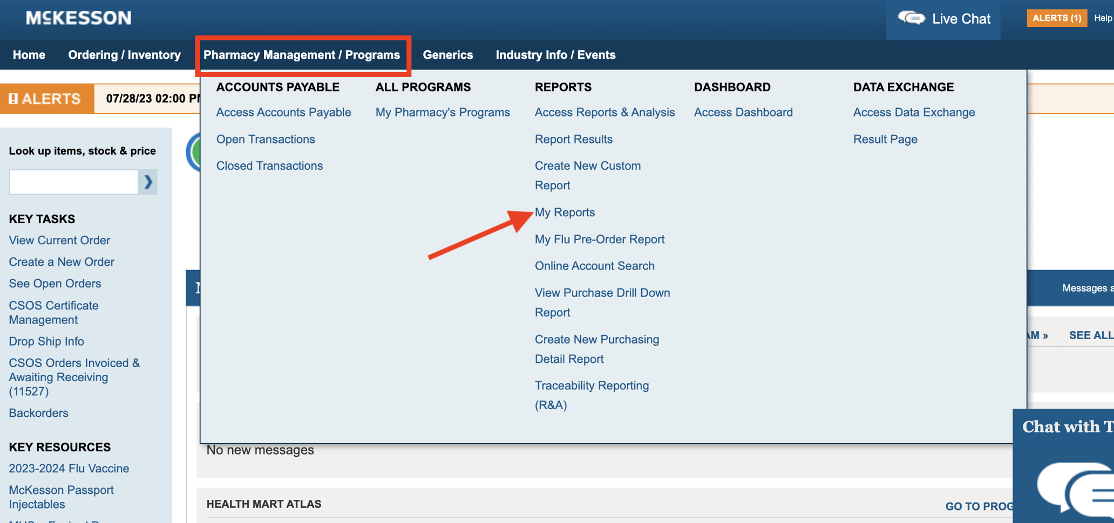Click Access Accounts Payable

284,112
